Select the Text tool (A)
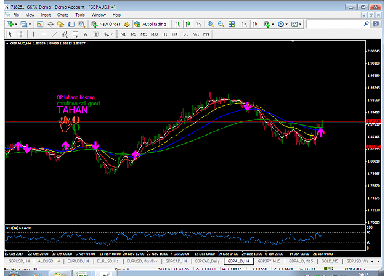Screen dimensions: 385x276 pos(86,34)
